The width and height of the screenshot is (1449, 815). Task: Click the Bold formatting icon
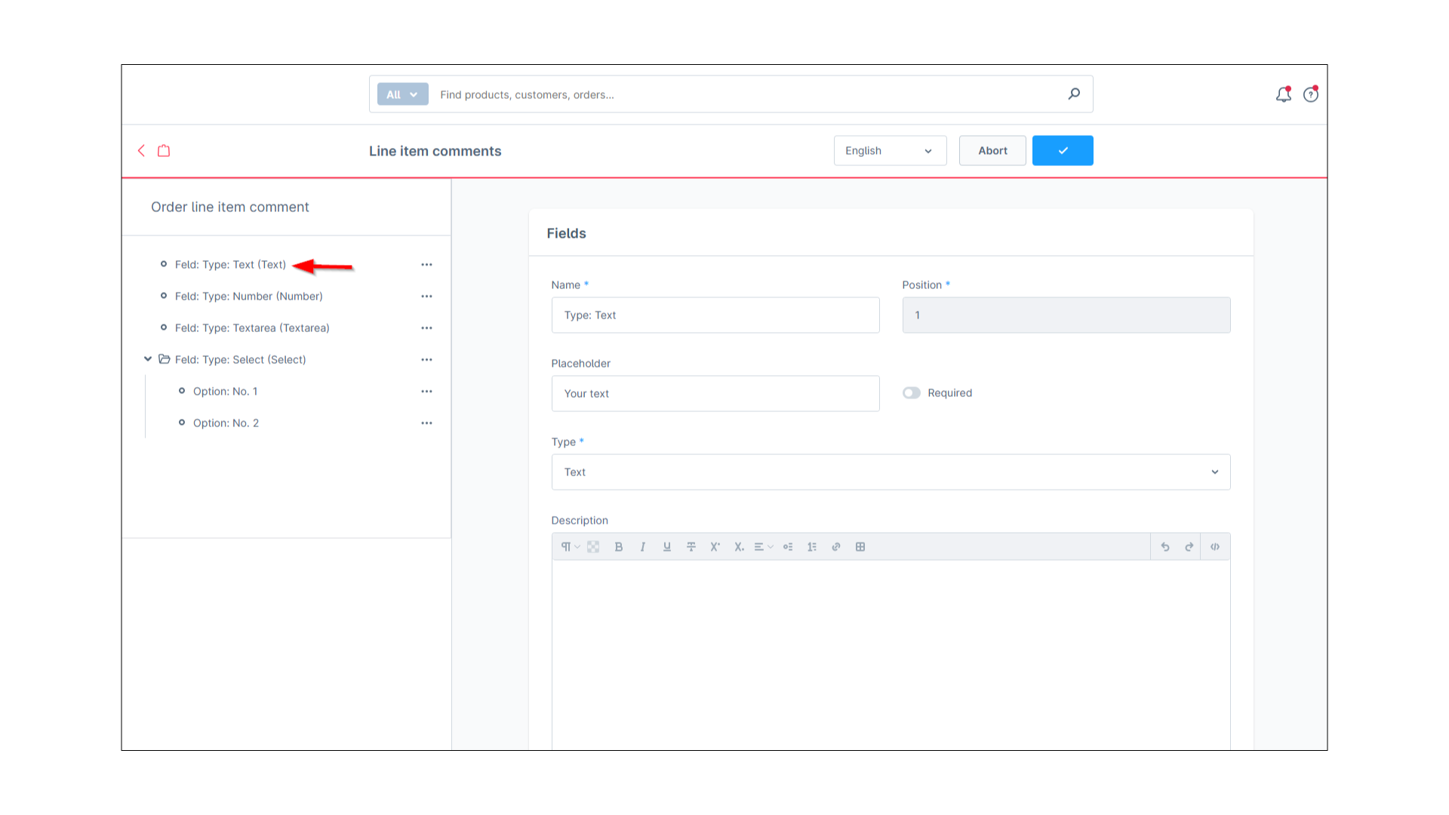(618, 546)
